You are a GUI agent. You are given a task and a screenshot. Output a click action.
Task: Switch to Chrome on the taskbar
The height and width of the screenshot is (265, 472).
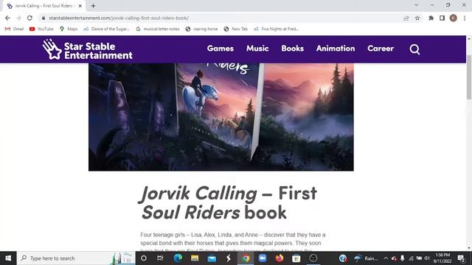246,258
